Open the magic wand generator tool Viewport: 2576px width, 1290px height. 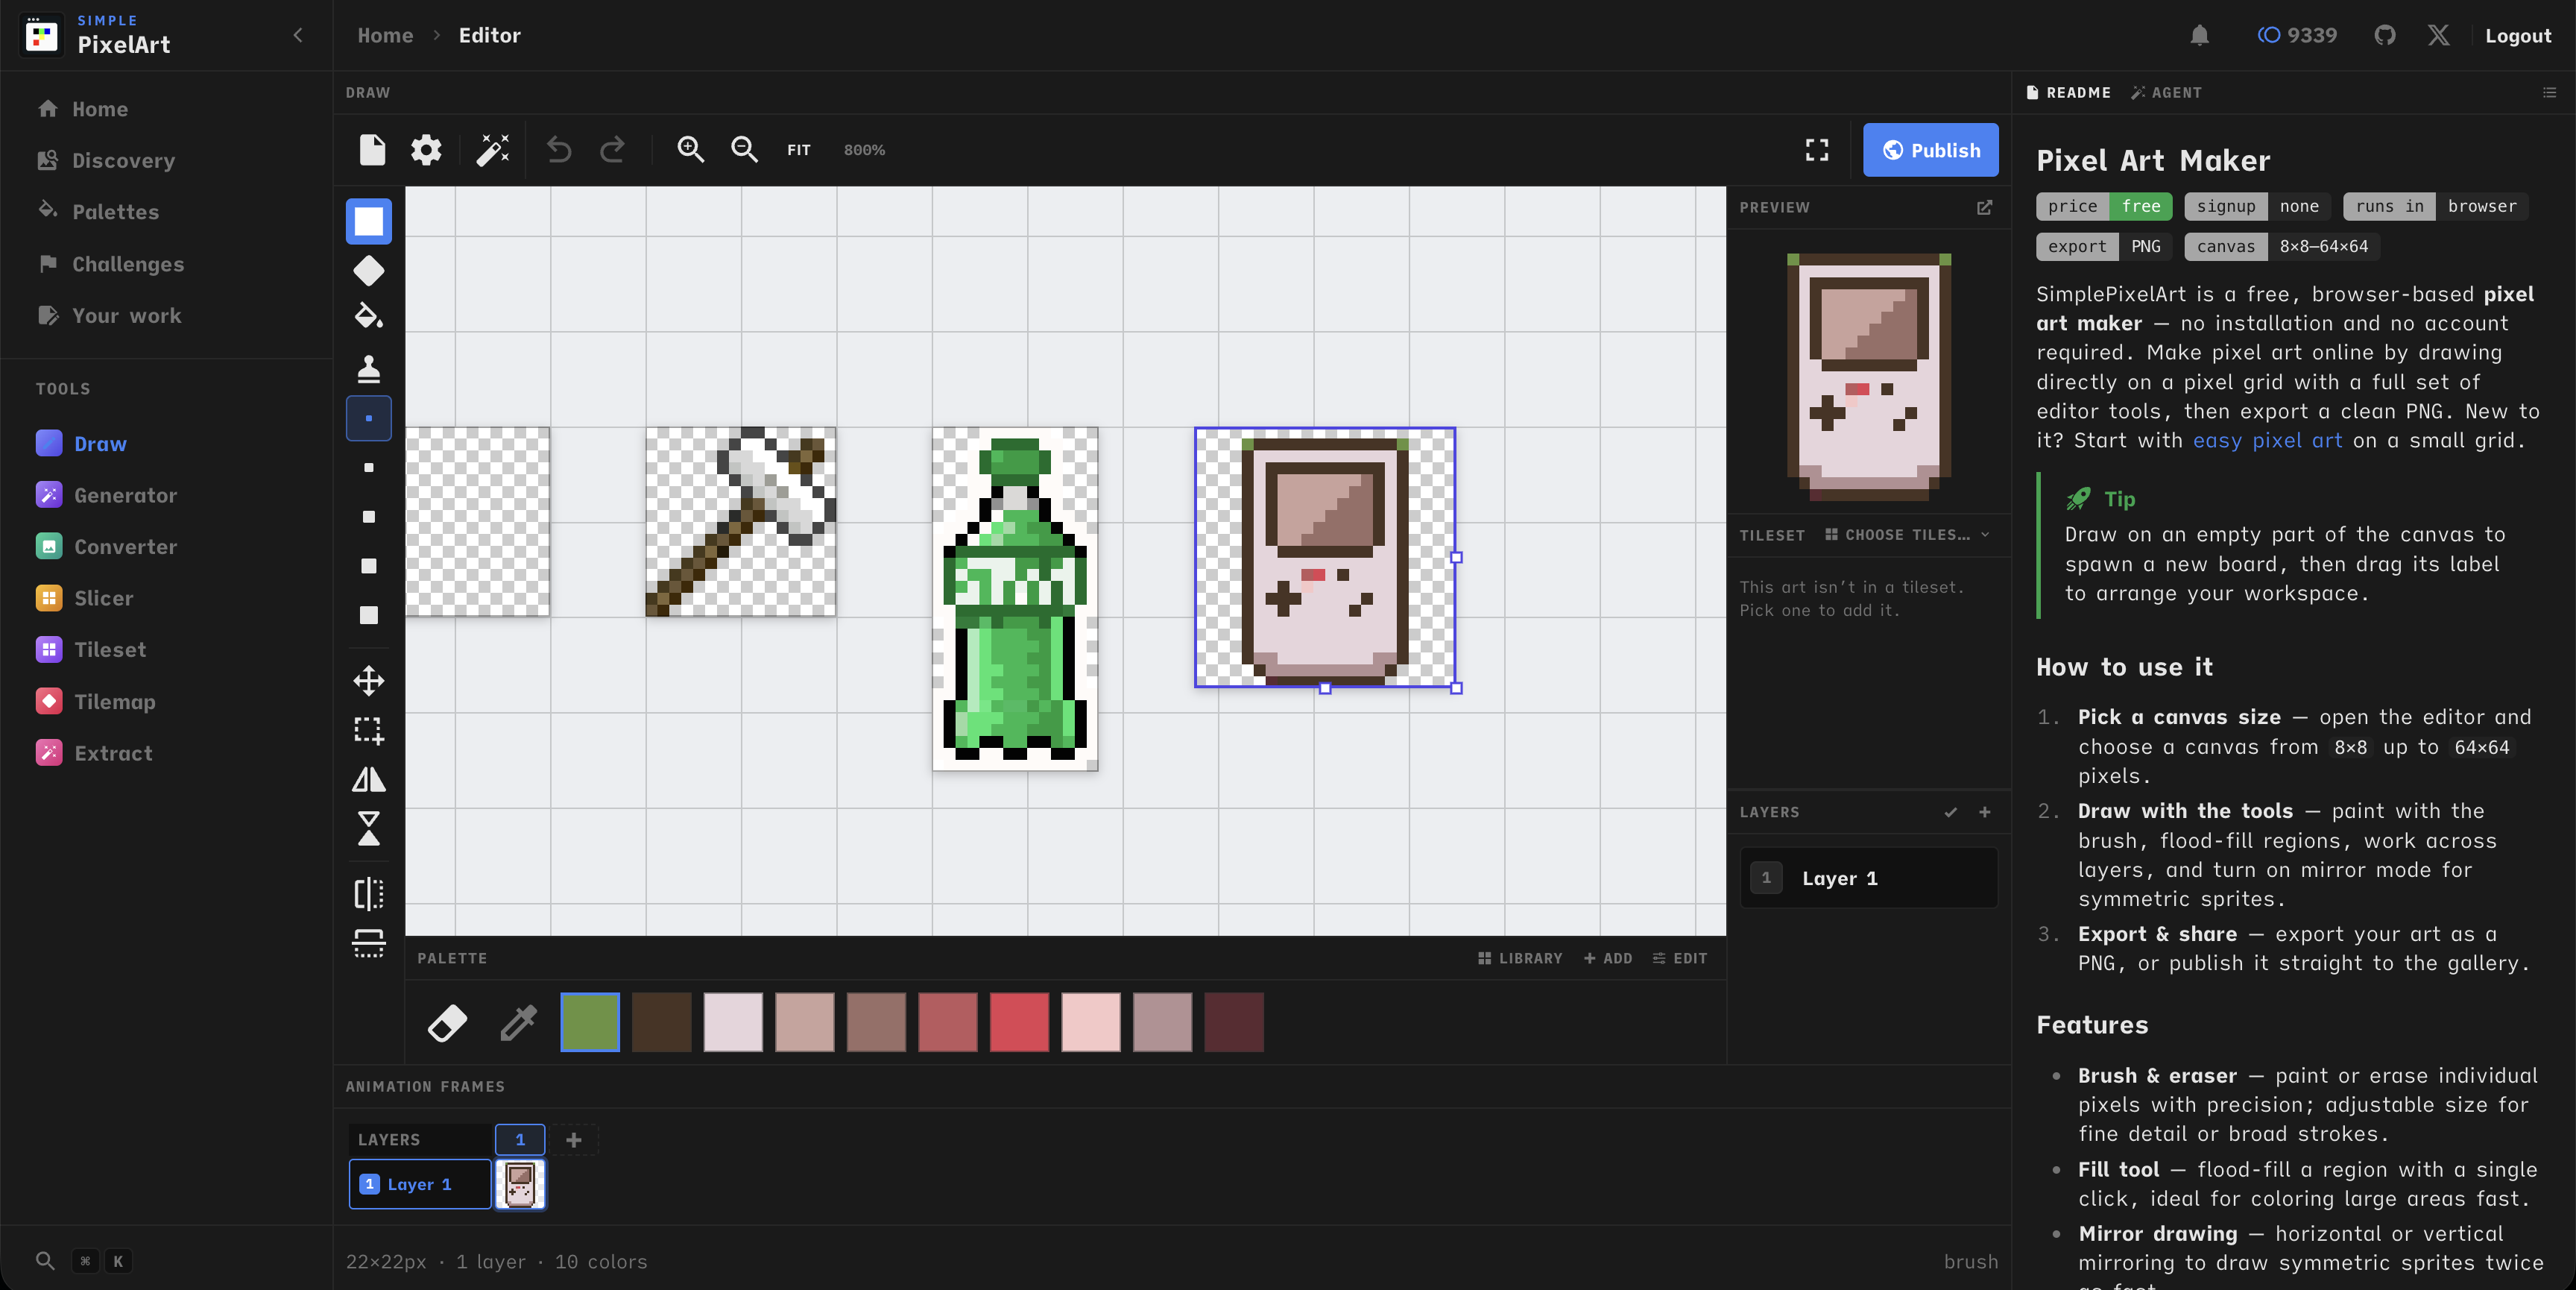492,150
